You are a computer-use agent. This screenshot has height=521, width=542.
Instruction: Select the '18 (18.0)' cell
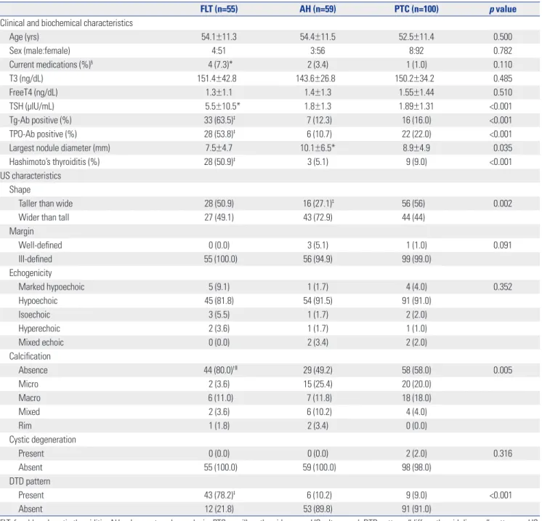click(416, 398)
